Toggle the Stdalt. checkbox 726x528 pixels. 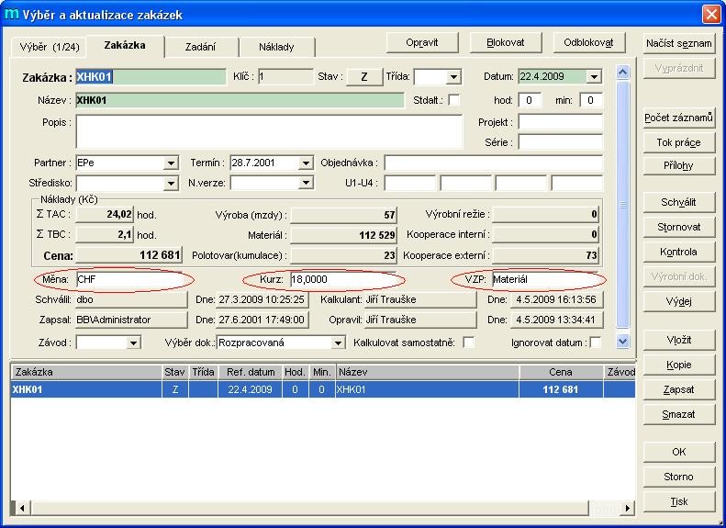[x=454, y=100]
